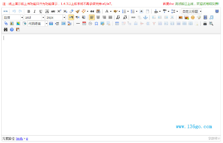
Task: Toggle bold formatting
Action: pos(28,11)
